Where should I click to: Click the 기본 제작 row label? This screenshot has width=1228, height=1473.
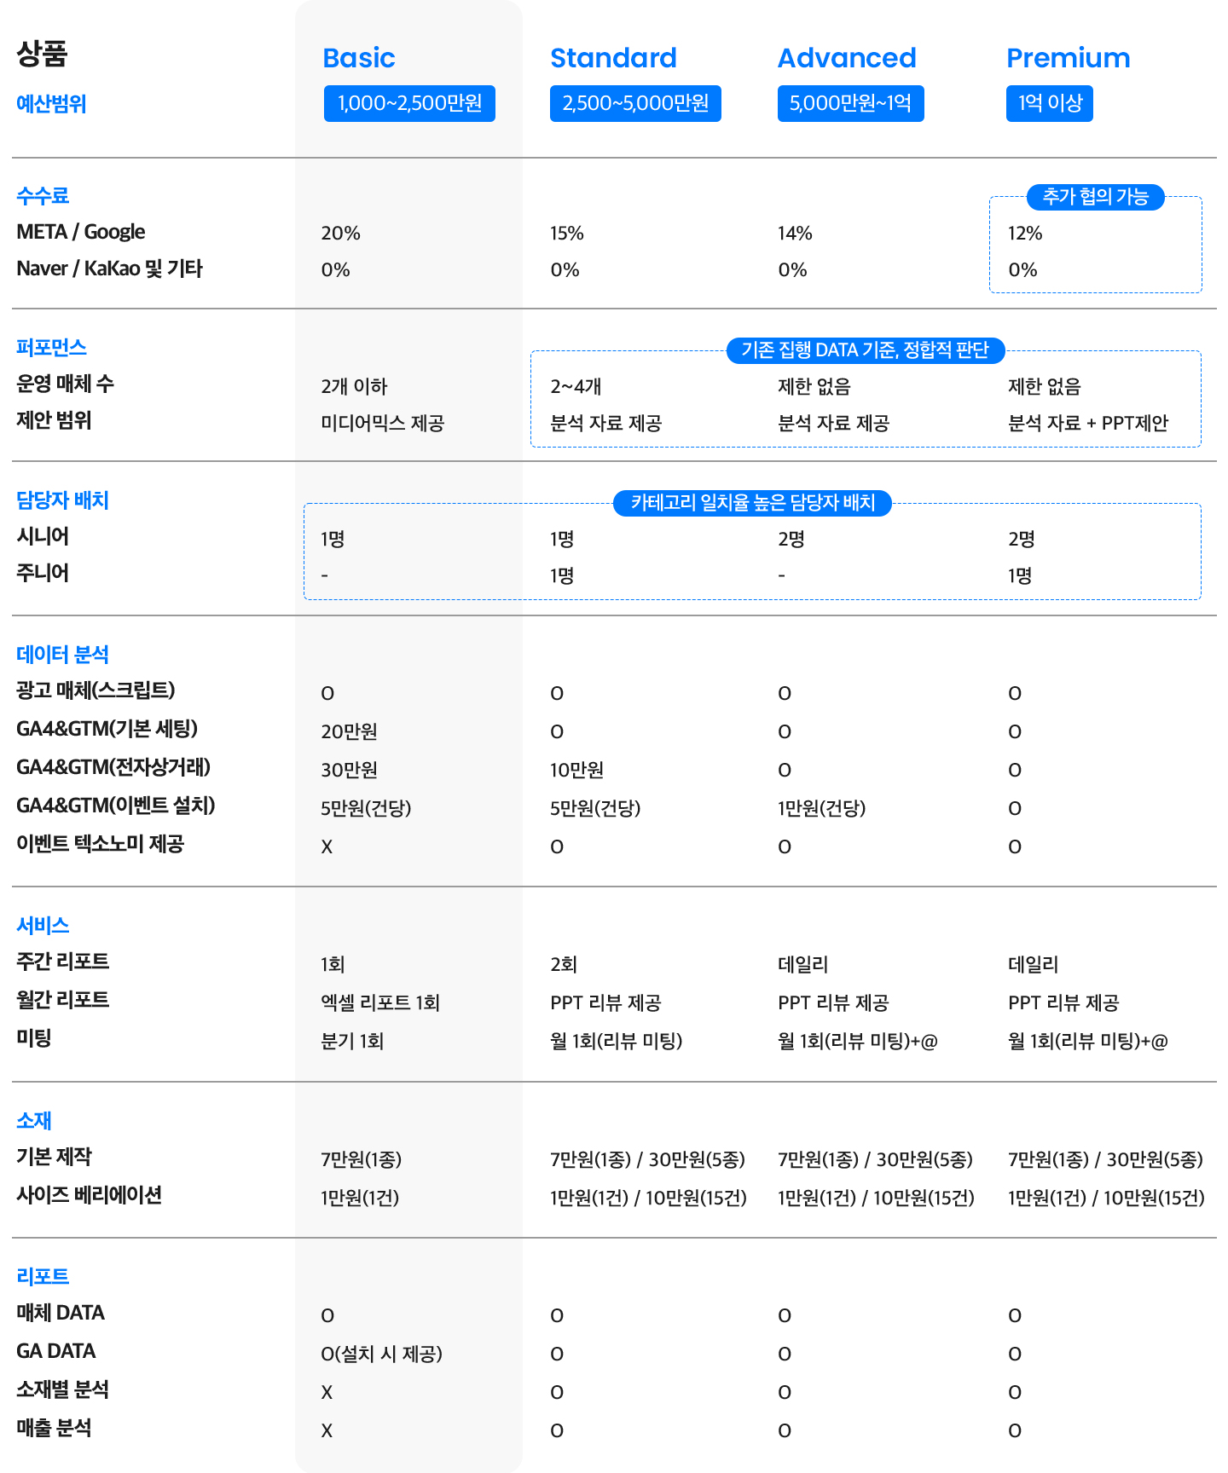tap(54, 1157)
